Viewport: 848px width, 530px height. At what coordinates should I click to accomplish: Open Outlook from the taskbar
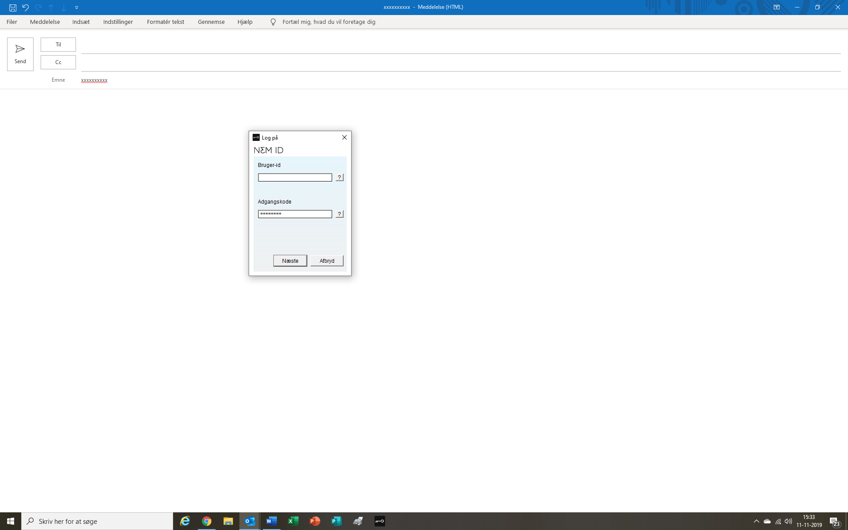250,521
